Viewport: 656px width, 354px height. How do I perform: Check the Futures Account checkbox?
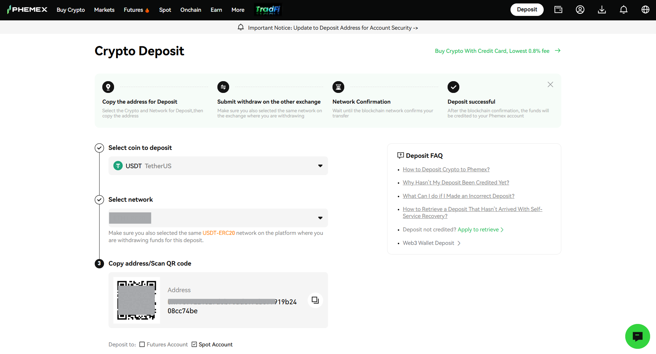(142, 344)
